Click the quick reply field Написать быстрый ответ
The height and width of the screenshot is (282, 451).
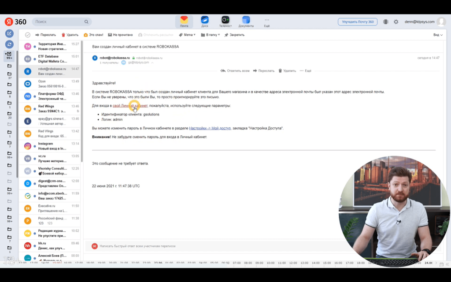point(137,246)
